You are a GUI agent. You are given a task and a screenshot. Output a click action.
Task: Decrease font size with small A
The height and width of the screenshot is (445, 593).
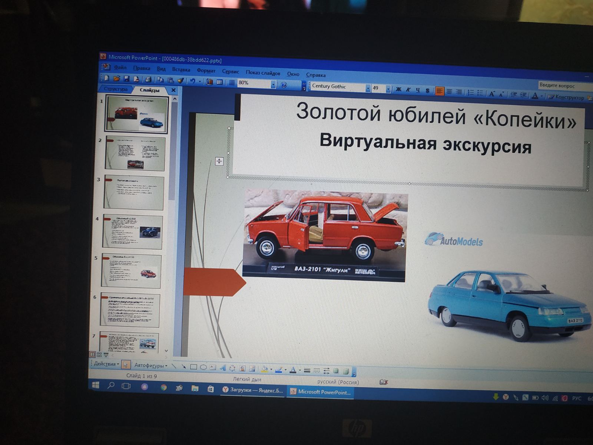tap(501, 94)
